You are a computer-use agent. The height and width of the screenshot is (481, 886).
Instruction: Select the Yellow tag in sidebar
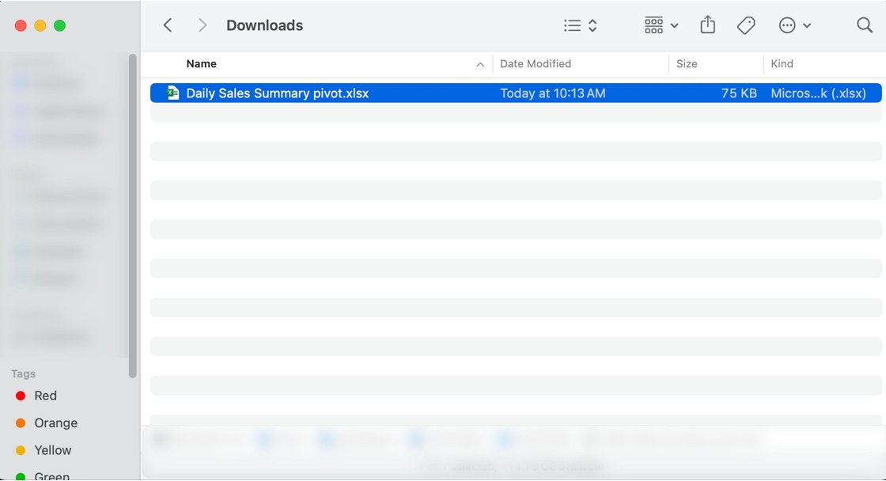(x=44, y=450)
